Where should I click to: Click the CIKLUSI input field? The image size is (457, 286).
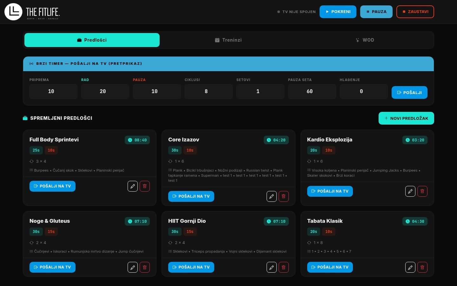[209, 92]
